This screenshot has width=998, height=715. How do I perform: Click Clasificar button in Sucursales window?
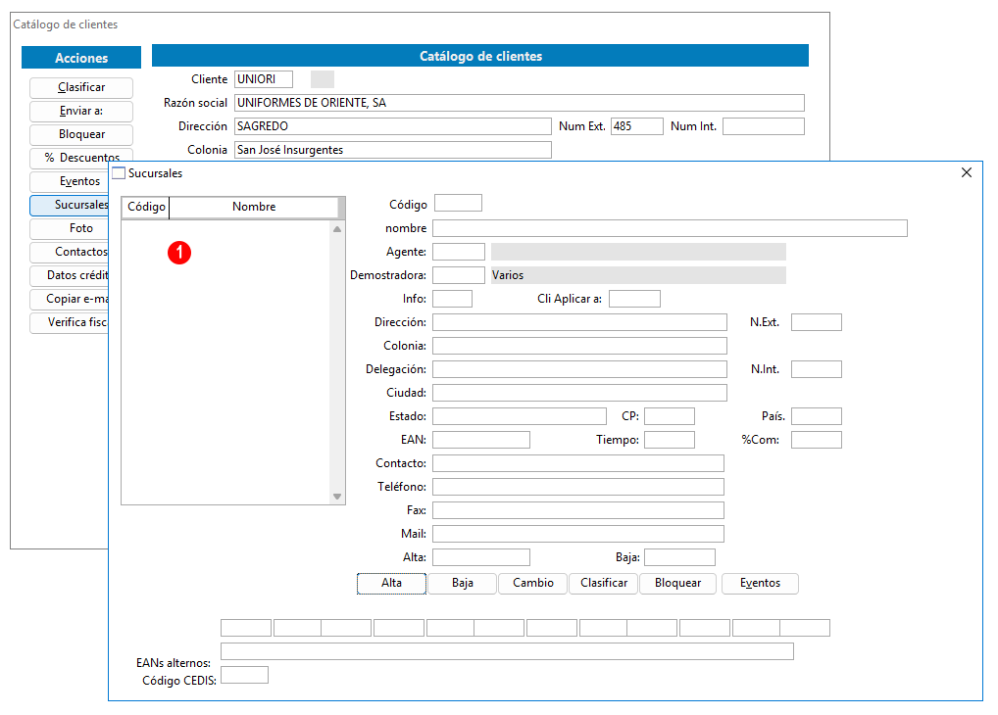click(603, 584)
